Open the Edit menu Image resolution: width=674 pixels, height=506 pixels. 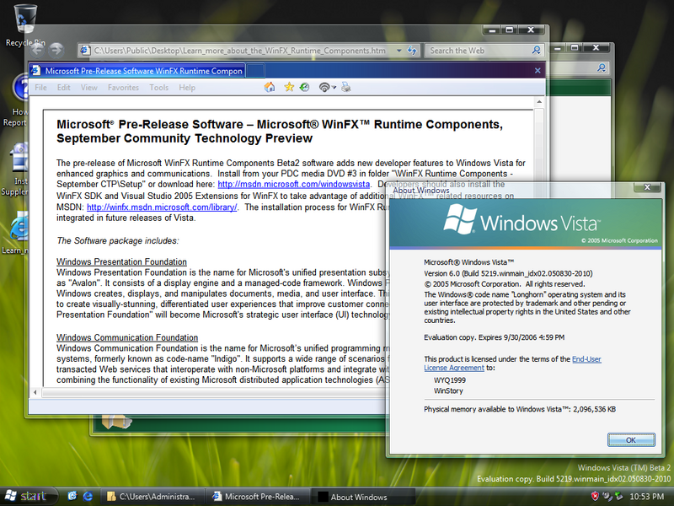coord(64,88)
